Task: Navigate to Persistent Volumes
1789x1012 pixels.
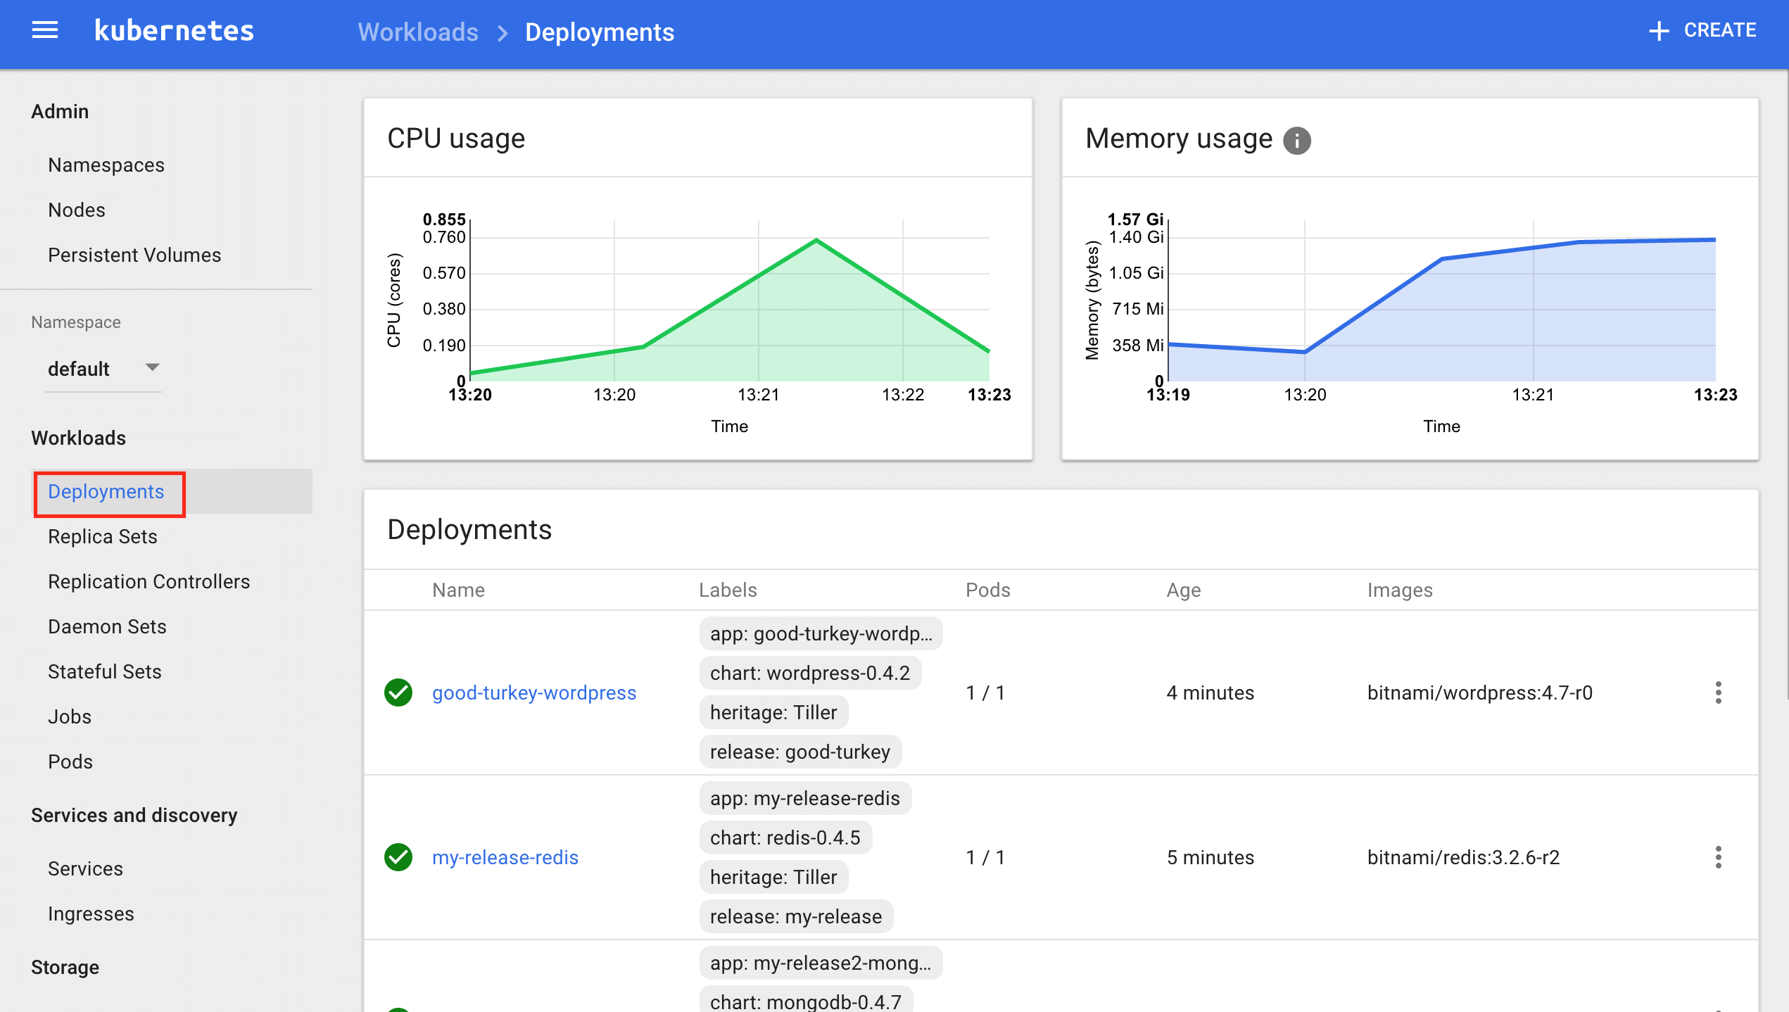Action: pyautogui.click(x=134, y=255)
